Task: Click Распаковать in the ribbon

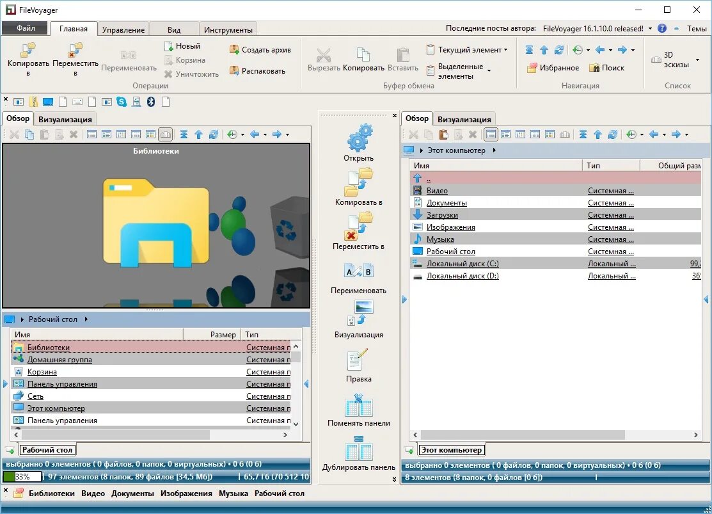Action: 257,71
